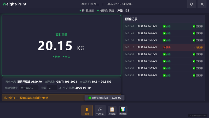Click the live weight value 20.15
The image size is (209, 118).
tap(55, 46)
